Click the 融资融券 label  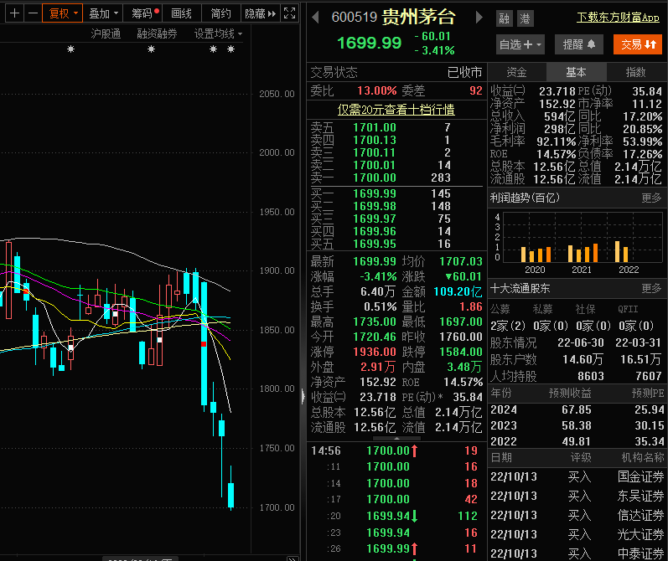(157, 33)
